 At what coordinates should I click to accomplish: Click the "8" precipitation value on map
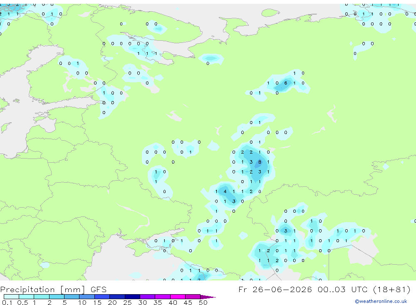(260, 162)
